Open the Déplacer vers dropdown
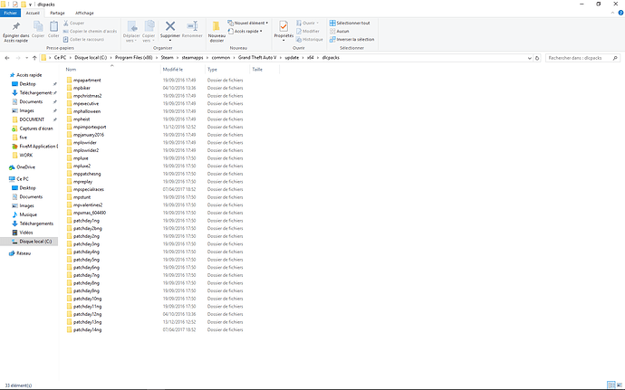625x390 pixels. coord(131,41)
